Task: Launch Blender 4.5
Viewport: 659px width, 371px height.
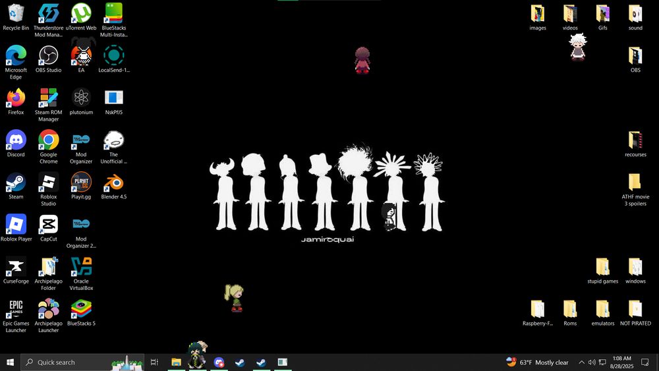Action: coord(114,186)
